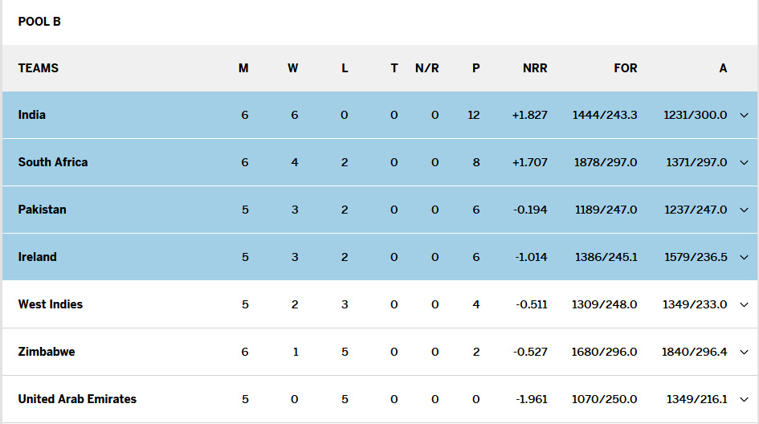Click India's +1.827 net run rate
759x424 pixels.
point(529,115)
